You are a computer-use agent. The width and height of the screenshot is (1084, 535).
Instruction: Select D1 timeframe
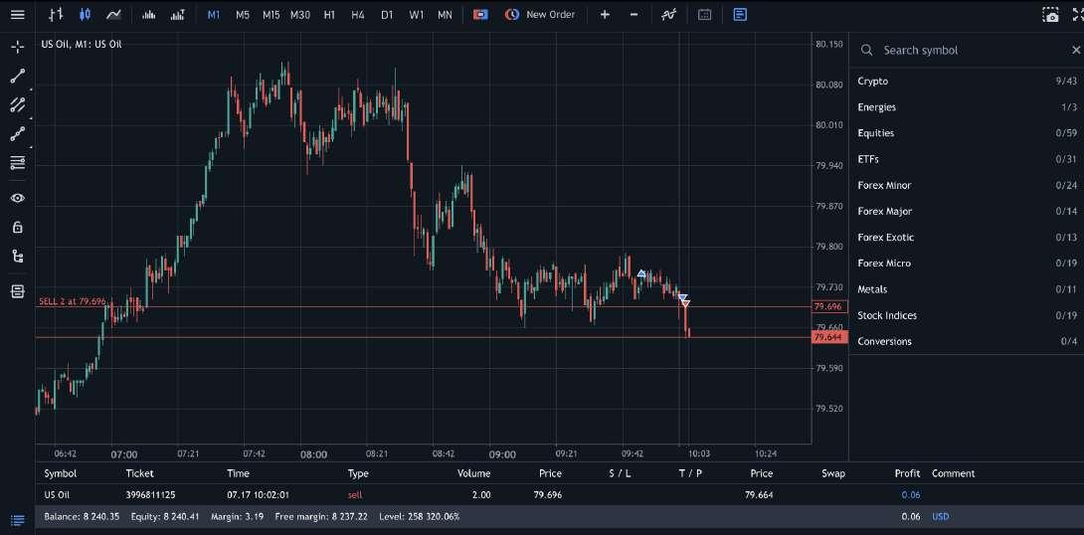[x=387, y=15]
